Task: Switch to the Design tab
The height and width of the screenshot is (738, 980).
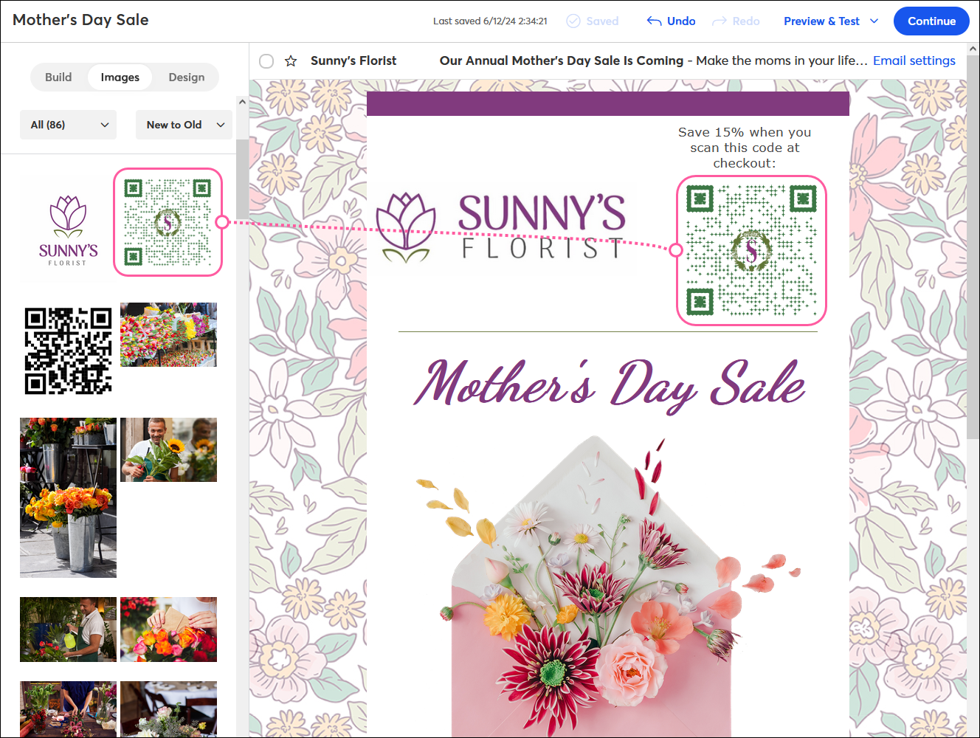Action: coord(187,77)
